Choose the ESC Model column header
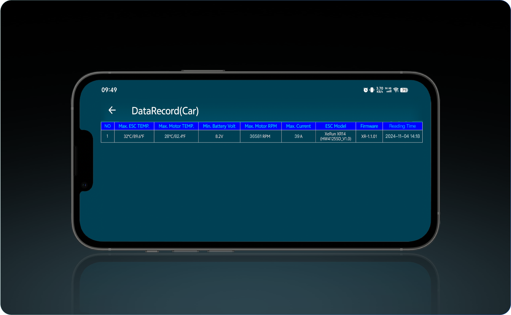 point(336,126)
